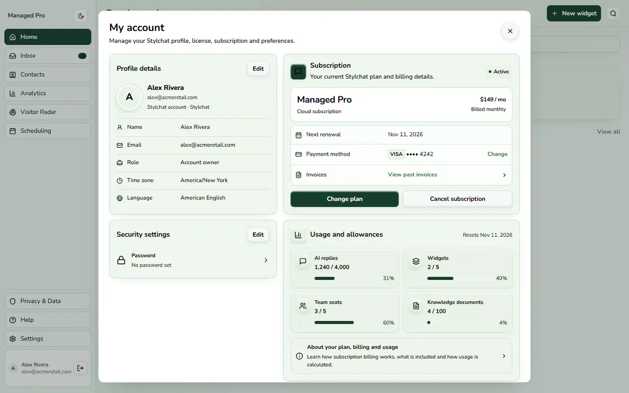Click the logout icon beside Alex Rivera

click(x=81, y=368)
